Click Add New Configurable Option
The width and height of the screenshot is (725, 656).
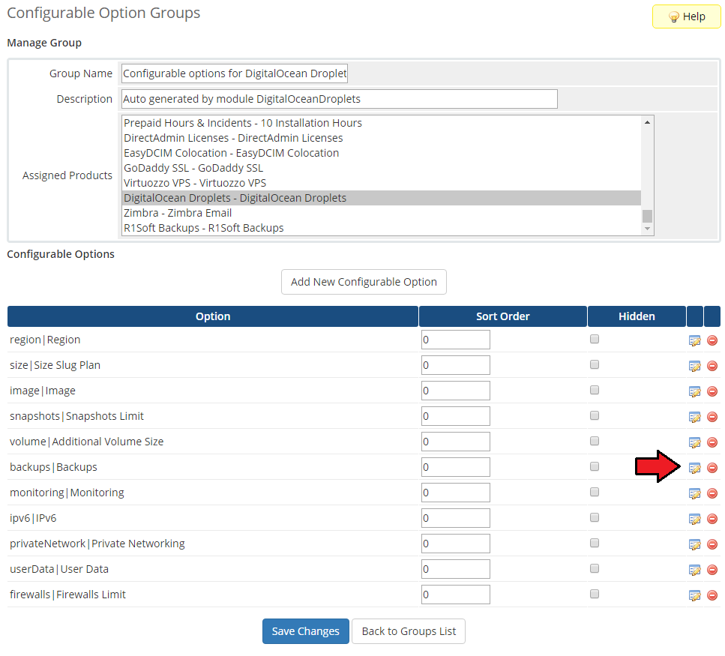[x=364, y=282]
